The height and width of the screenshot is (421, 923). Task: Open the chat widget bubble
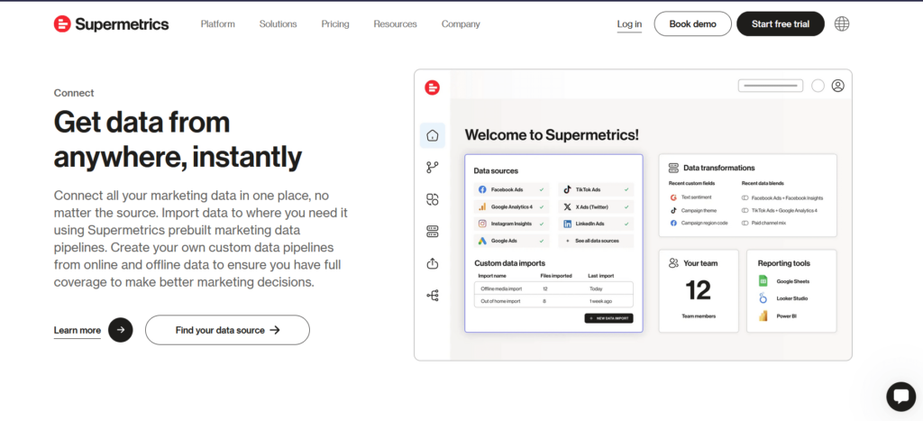point(900,397)
